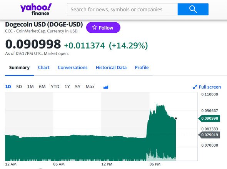Click the star icon in Follow button

(x=94, y=27)
